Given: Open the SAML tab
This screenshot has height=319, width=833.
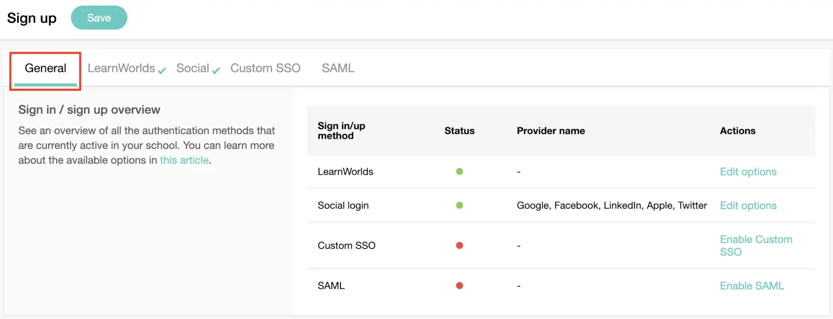Looking at the screenshot, I should [x=338, y=68].
